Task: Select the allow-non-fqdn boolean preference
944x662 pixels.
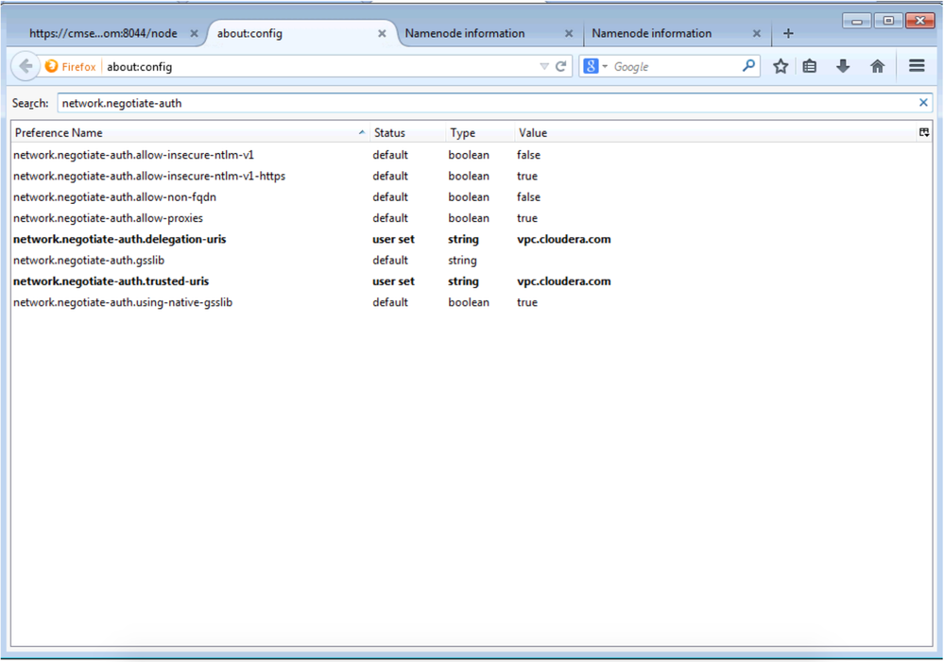Action: 472,196
